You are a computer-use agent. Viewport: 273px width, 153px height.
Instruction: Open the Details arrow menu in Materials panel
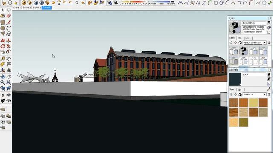[x=269, y=94]
